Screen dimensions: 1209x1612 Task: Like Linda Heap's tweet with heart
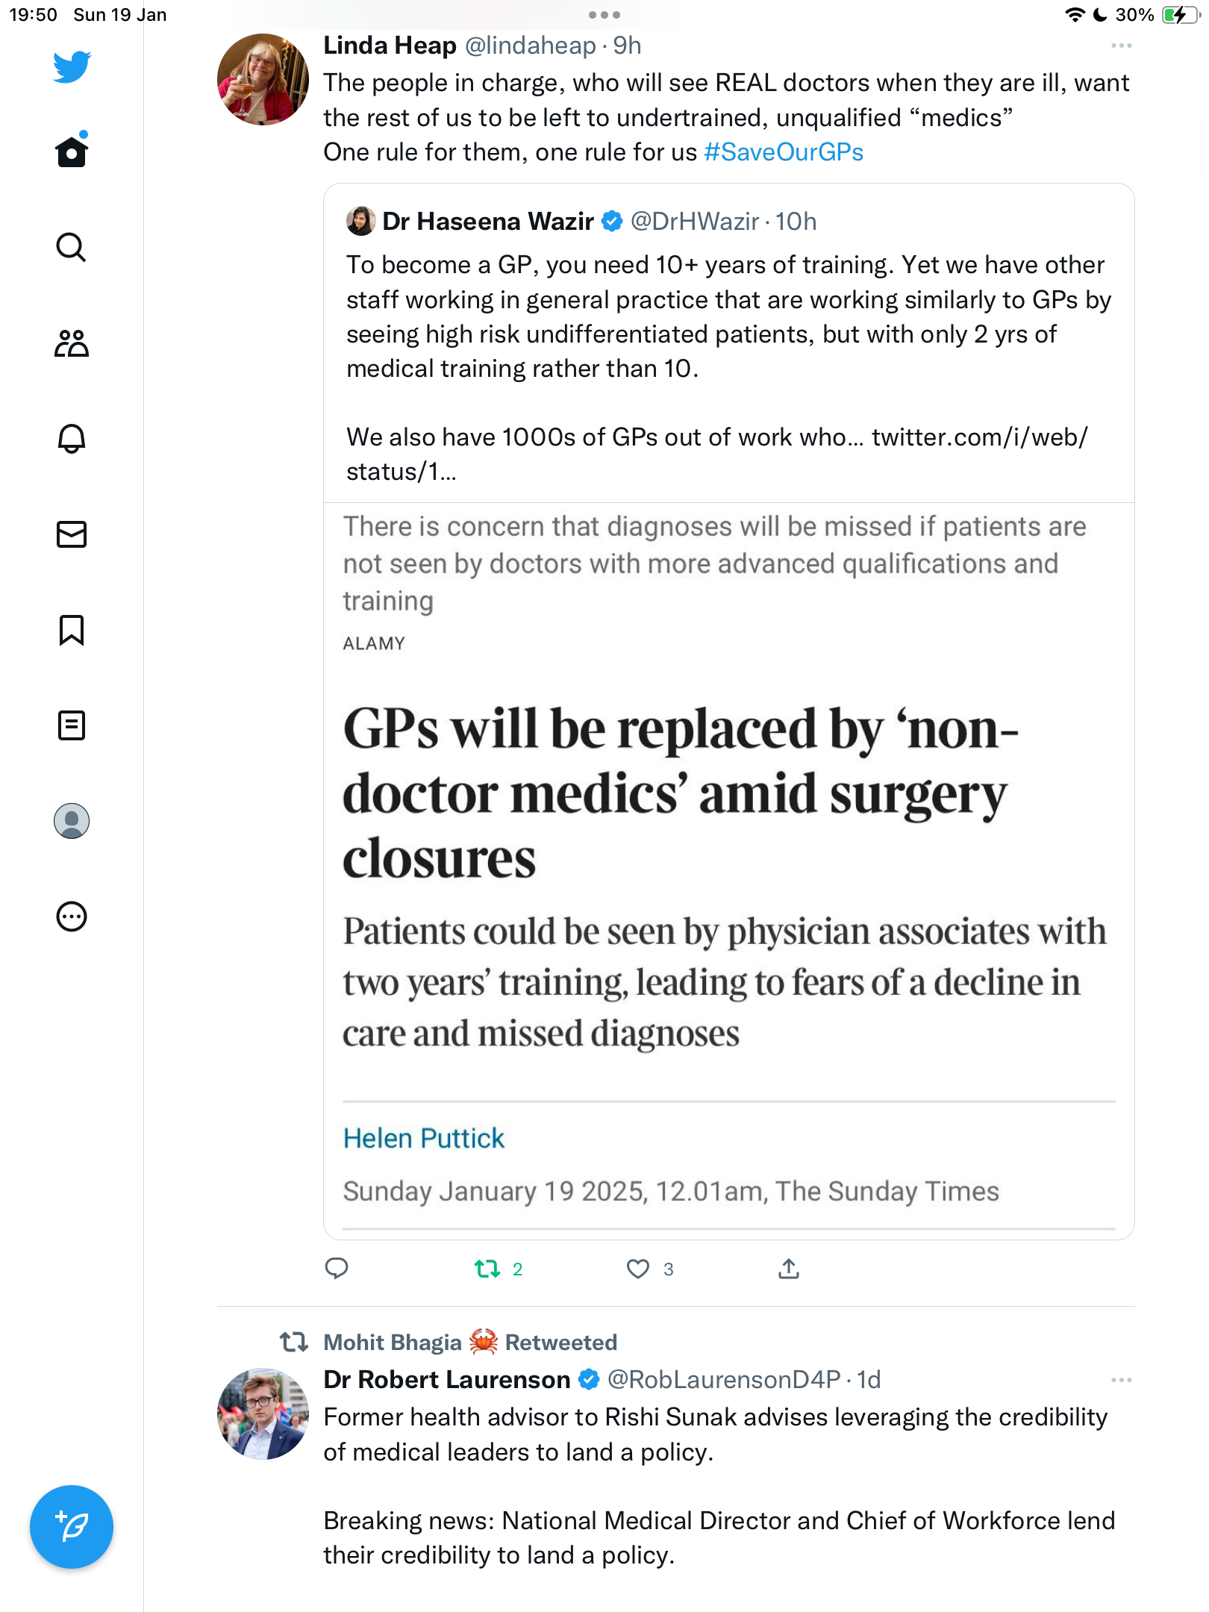coord(637,1269)
